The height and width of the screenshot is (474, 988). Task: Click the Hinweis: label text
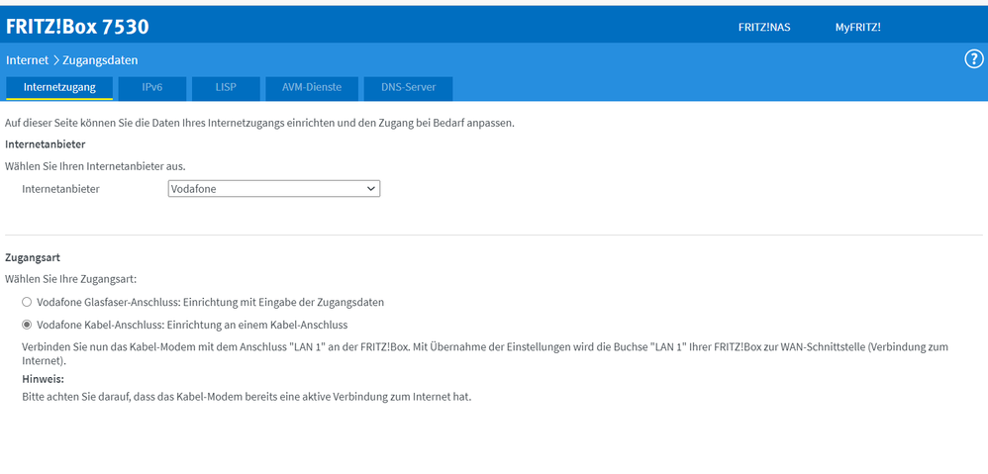click(x=44, y=379)
